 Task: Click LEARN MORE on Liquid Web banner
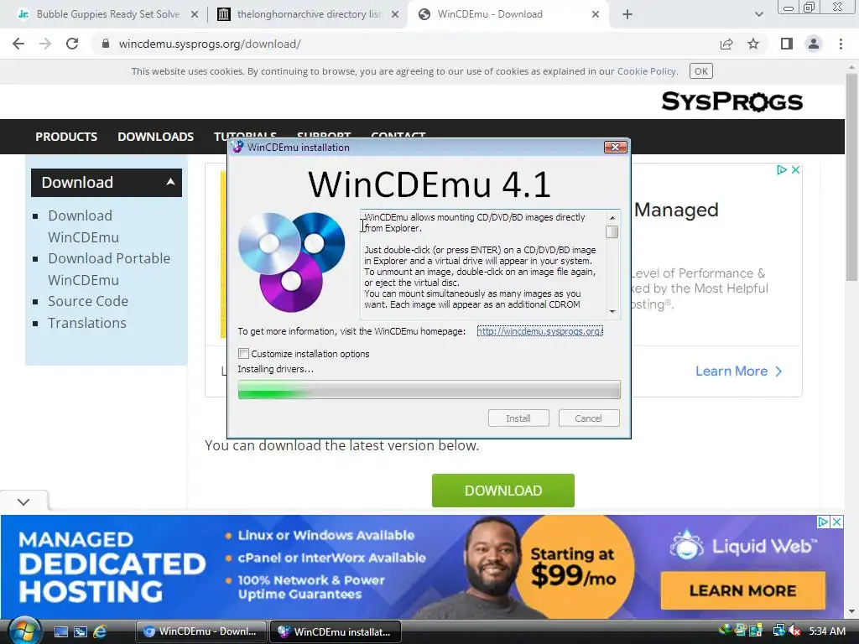click(743, 591)
